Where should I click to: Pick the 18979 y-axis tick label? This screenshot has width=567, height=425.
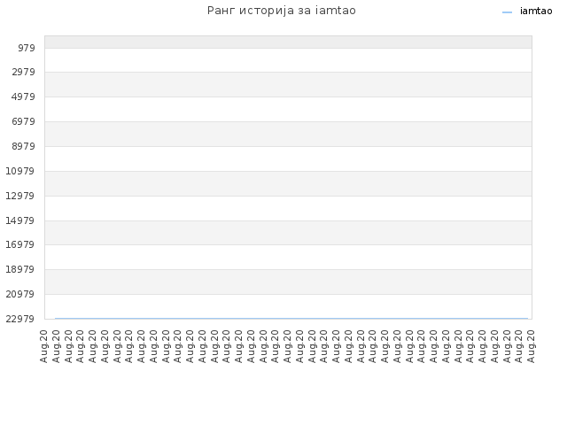point(19,269)
